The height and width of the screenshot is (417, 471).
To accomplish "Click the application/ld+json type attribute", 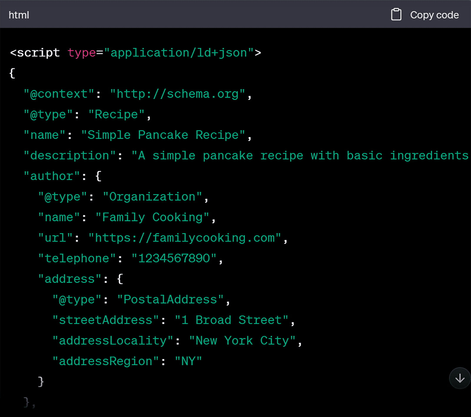I will tap(178, 52).
